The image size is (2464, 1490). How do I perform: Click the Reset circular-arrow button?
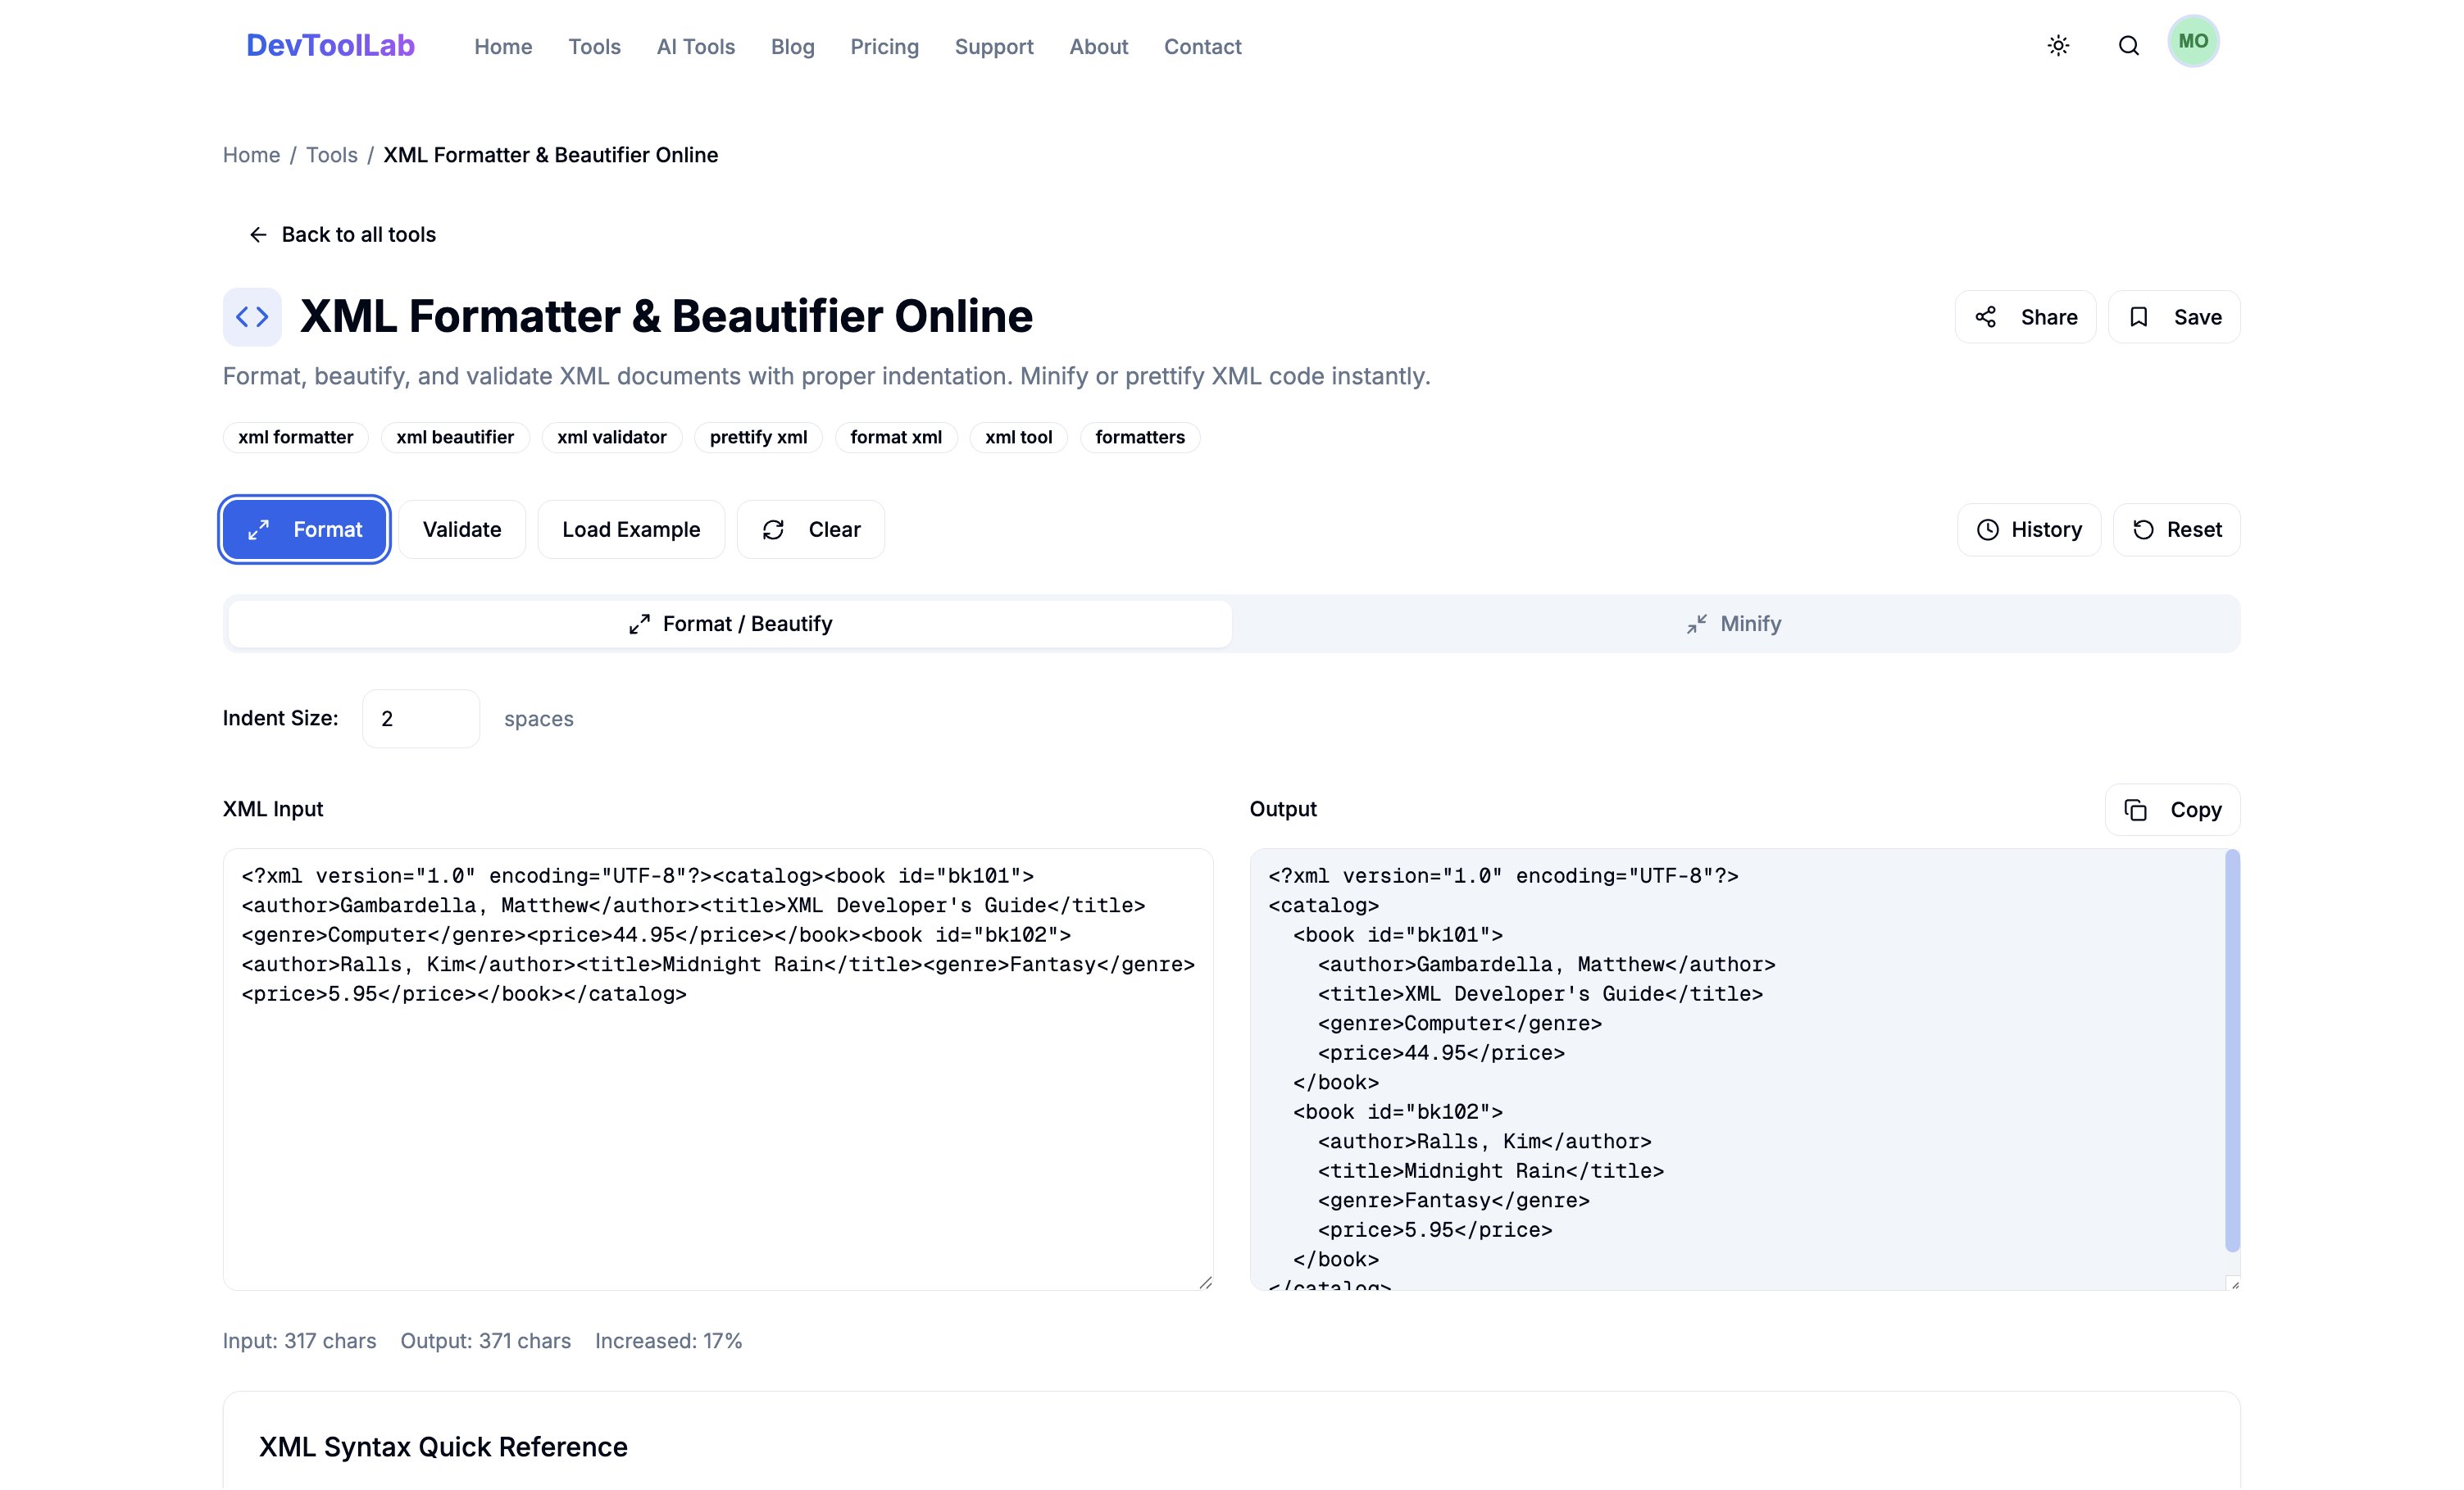[x=2176, y=529]
